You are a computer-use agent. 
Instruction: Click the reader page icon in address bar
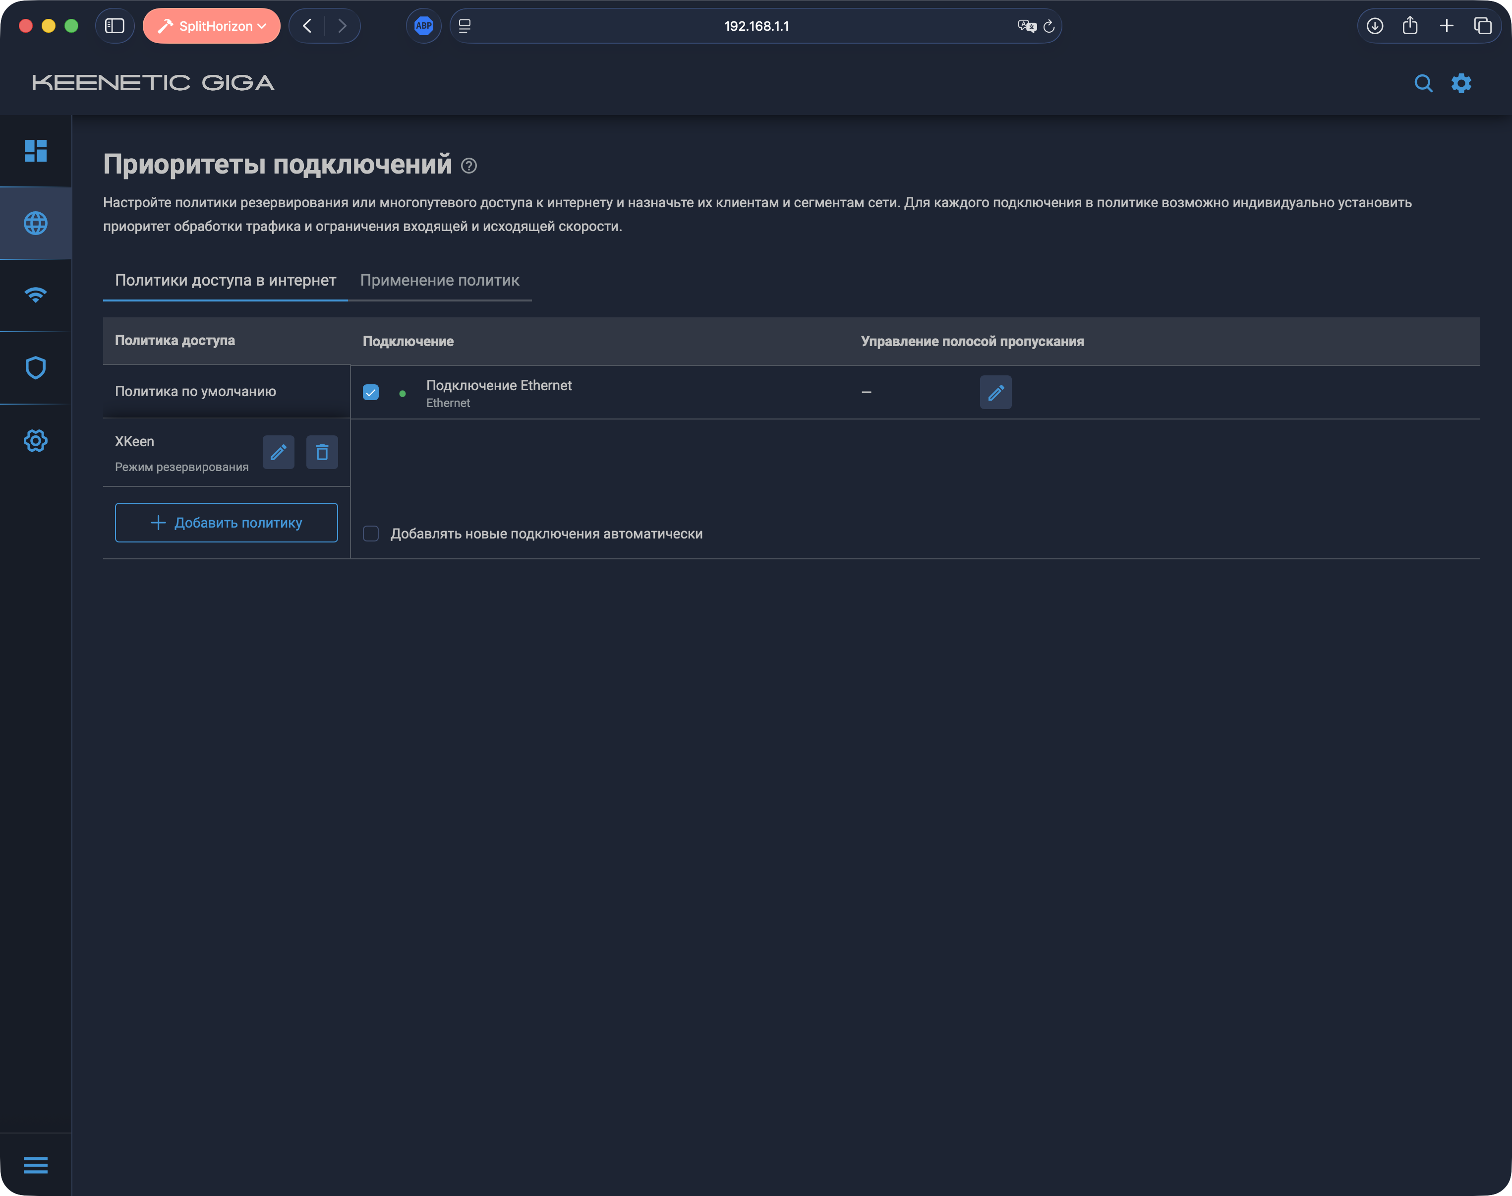tap(465, 26)
